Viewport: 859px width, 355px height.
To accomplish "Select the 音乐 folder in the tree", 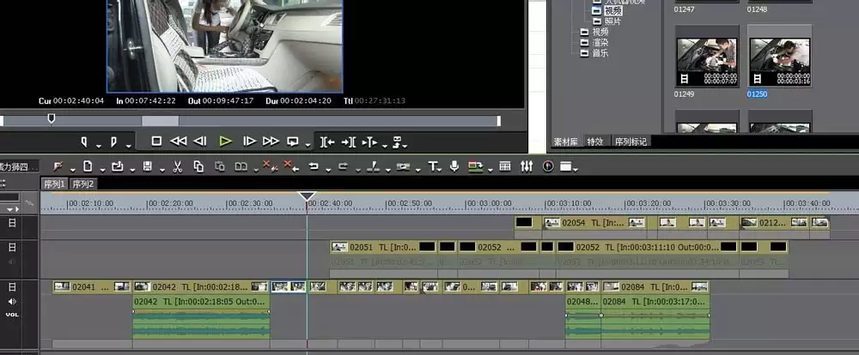I will point(600,53).
